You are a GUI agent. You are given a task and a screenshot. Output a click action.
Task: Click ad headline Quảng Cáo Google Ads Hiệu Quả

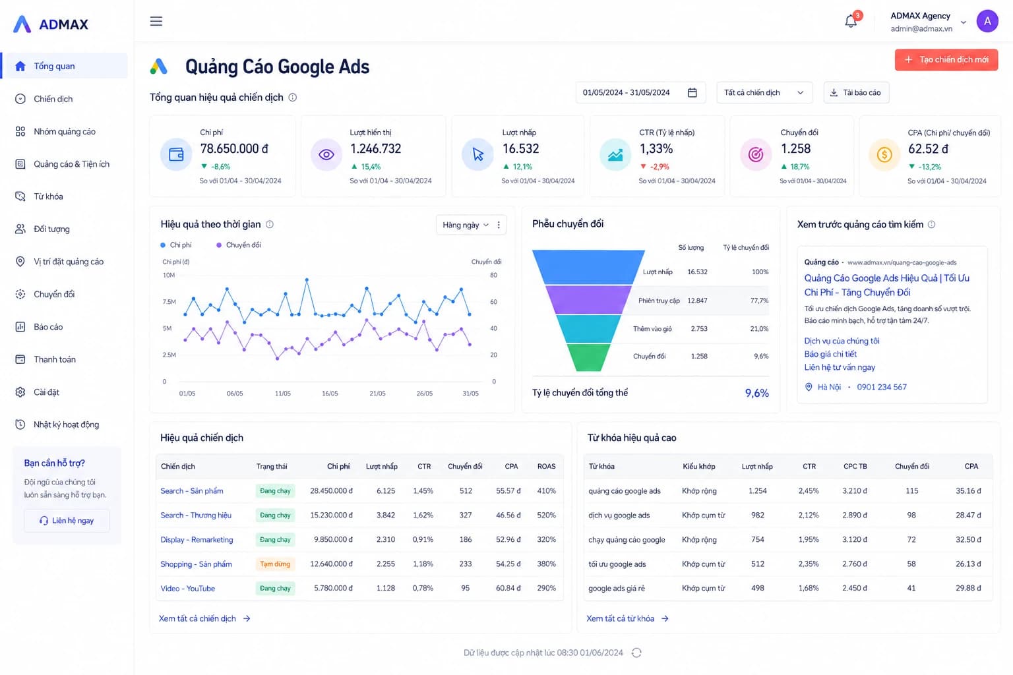pyautogui.click(x=886, y=285)
